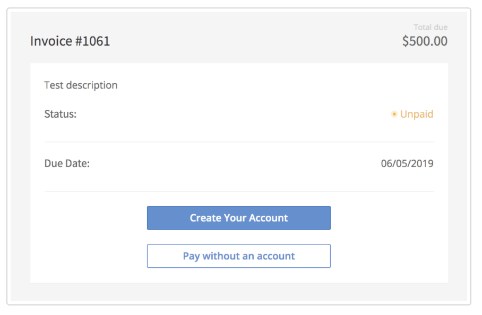Click blank space right of Pay without an account

pos(388,256)
